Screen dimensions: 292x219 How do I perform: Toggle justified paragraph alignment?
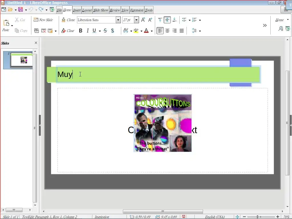(x=182, y=31)
